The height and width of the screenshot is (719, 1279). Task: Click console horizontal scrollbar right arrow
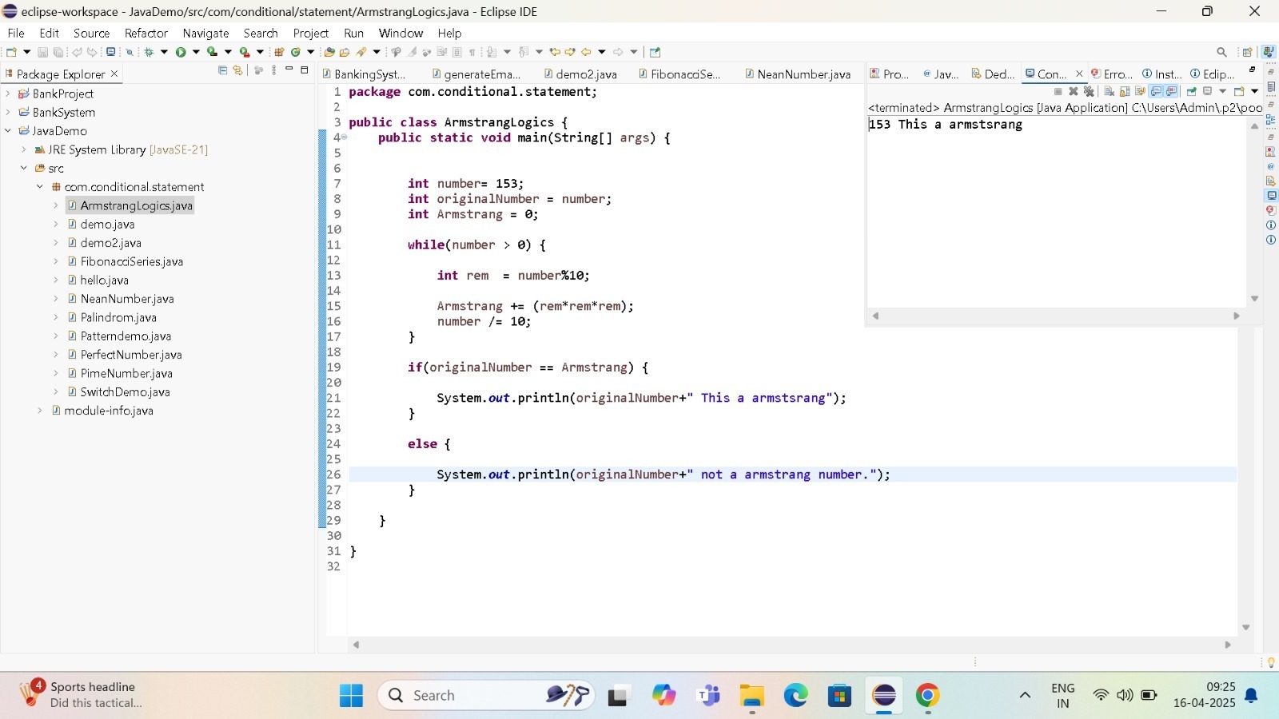1237,316
